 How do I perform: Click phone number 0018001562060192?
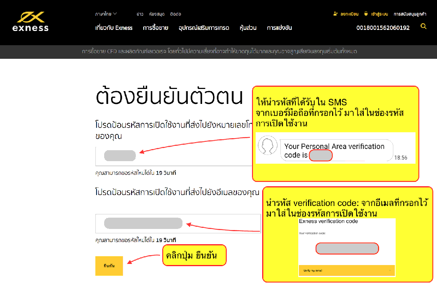pyautogui.click(x=383, y=28)
